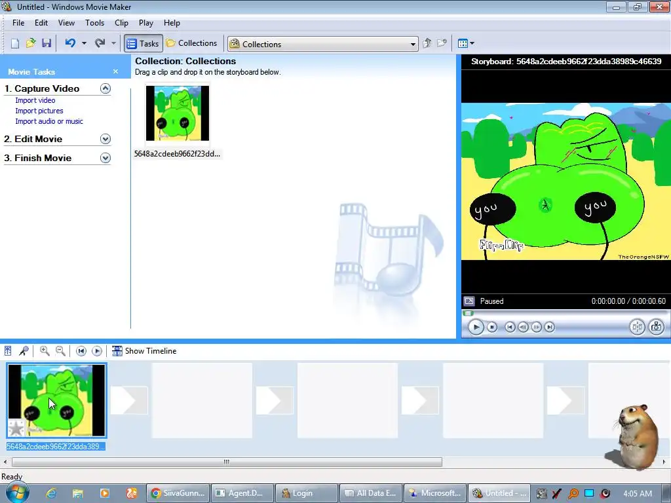Open the Collections location combo box

tap(323, 44)
